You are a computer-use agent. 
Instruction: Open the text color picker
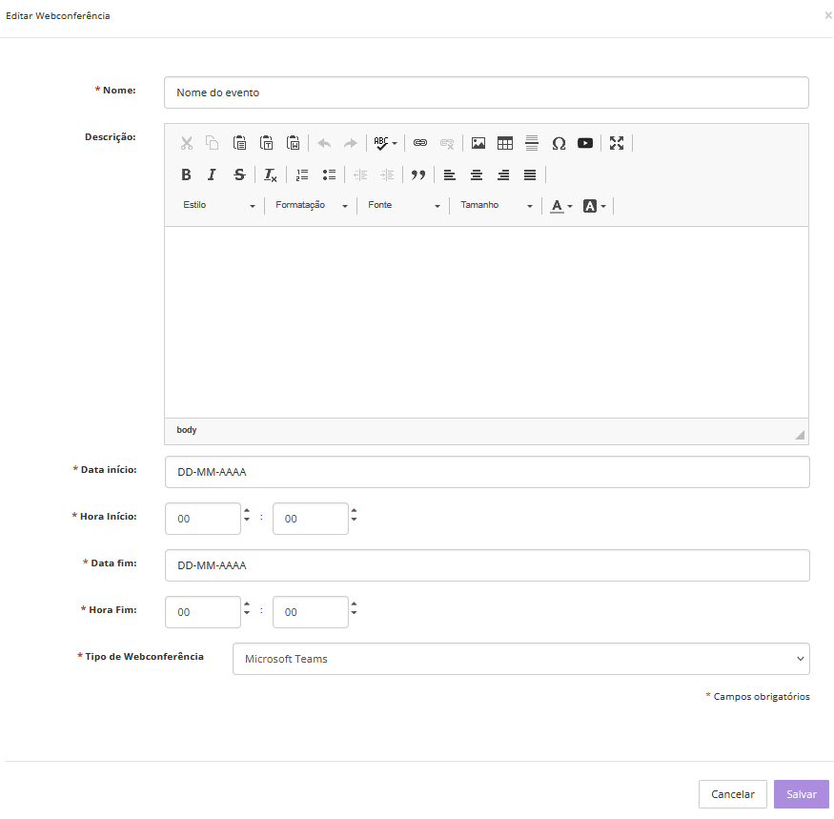pos(561,206)
